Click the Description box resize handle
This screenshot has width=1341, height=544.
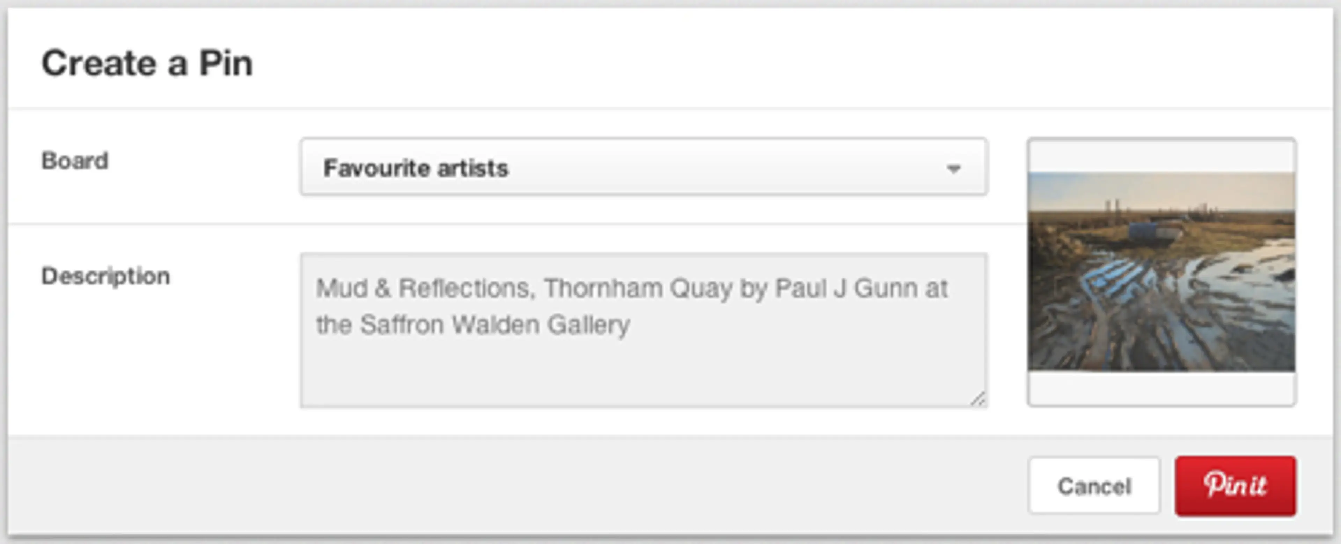(x=978, y=399)
